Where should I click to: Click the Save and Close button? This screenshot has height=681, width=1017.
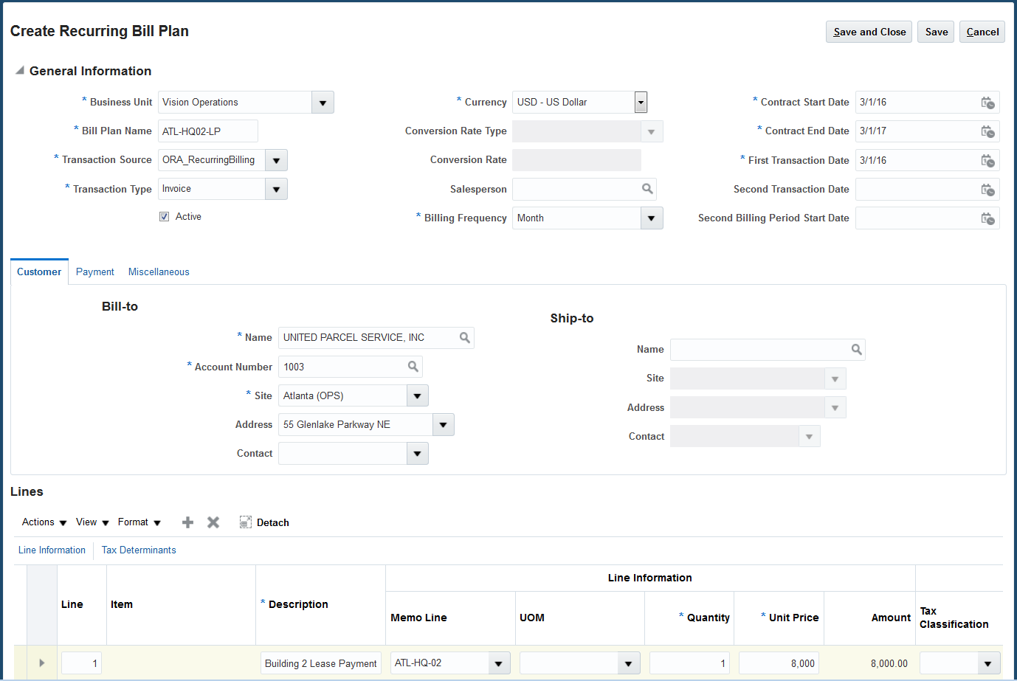869,31
